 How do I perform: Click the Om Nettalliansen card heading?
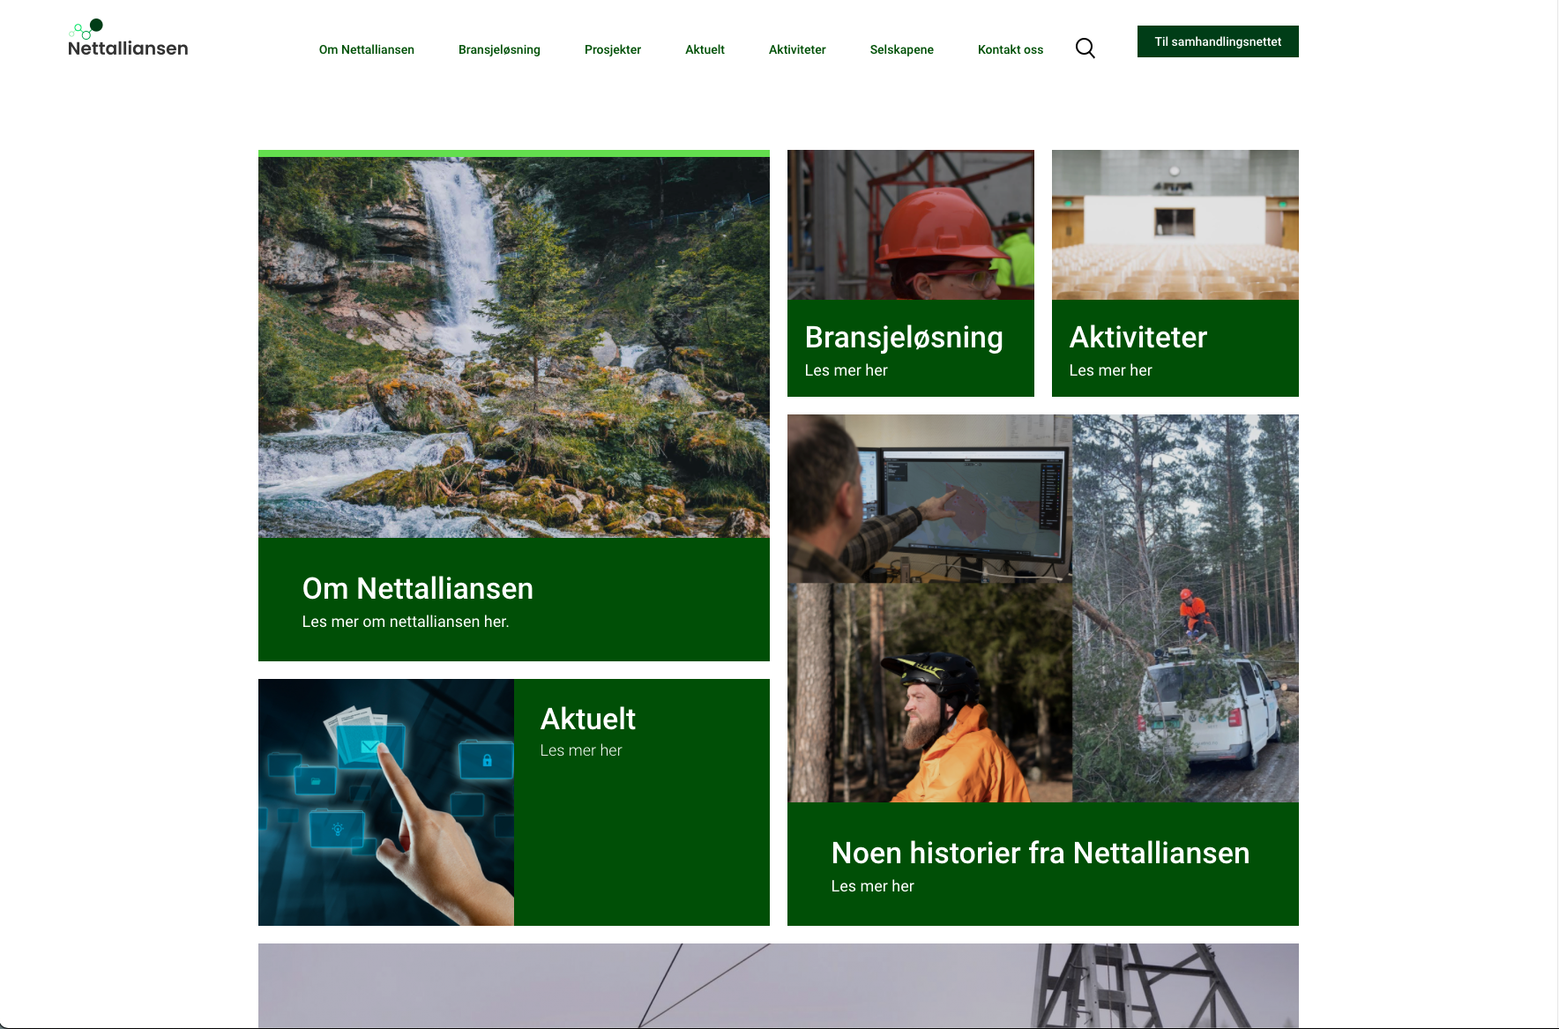(x=418, y=588)
